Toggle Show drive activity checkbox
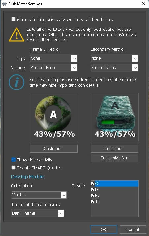 click(x=13, y=159)
